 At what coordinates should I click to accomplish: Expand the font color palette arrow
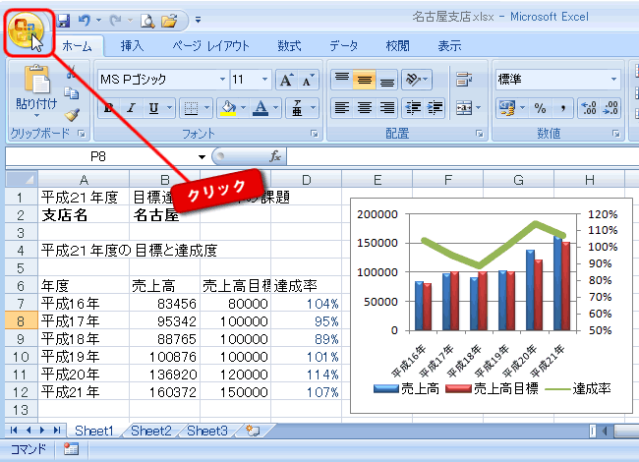pyautogui.click(x=276, y=108)
